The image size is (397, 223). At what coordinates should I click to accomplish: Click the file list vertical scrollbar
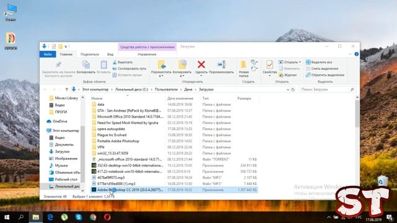pos(357,114)
